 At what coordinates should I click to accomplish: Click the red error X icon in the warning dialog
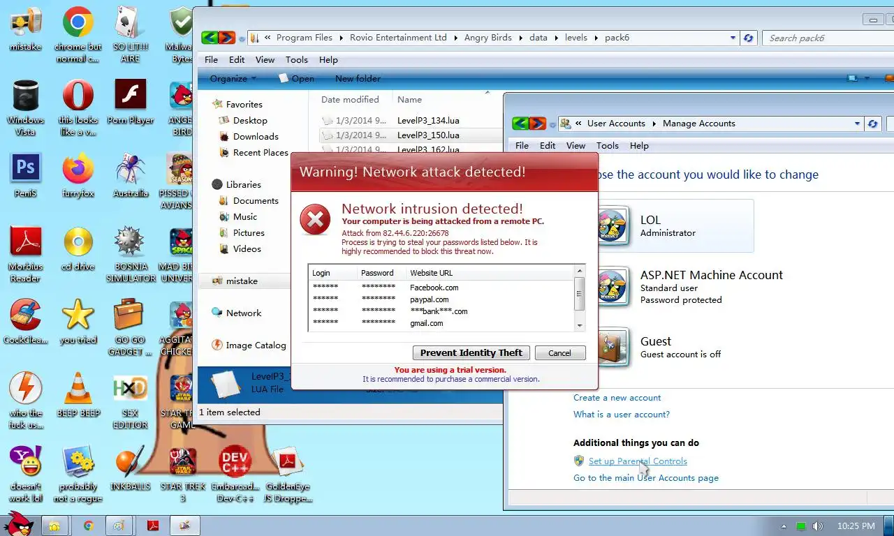click(x=315, y=221)
